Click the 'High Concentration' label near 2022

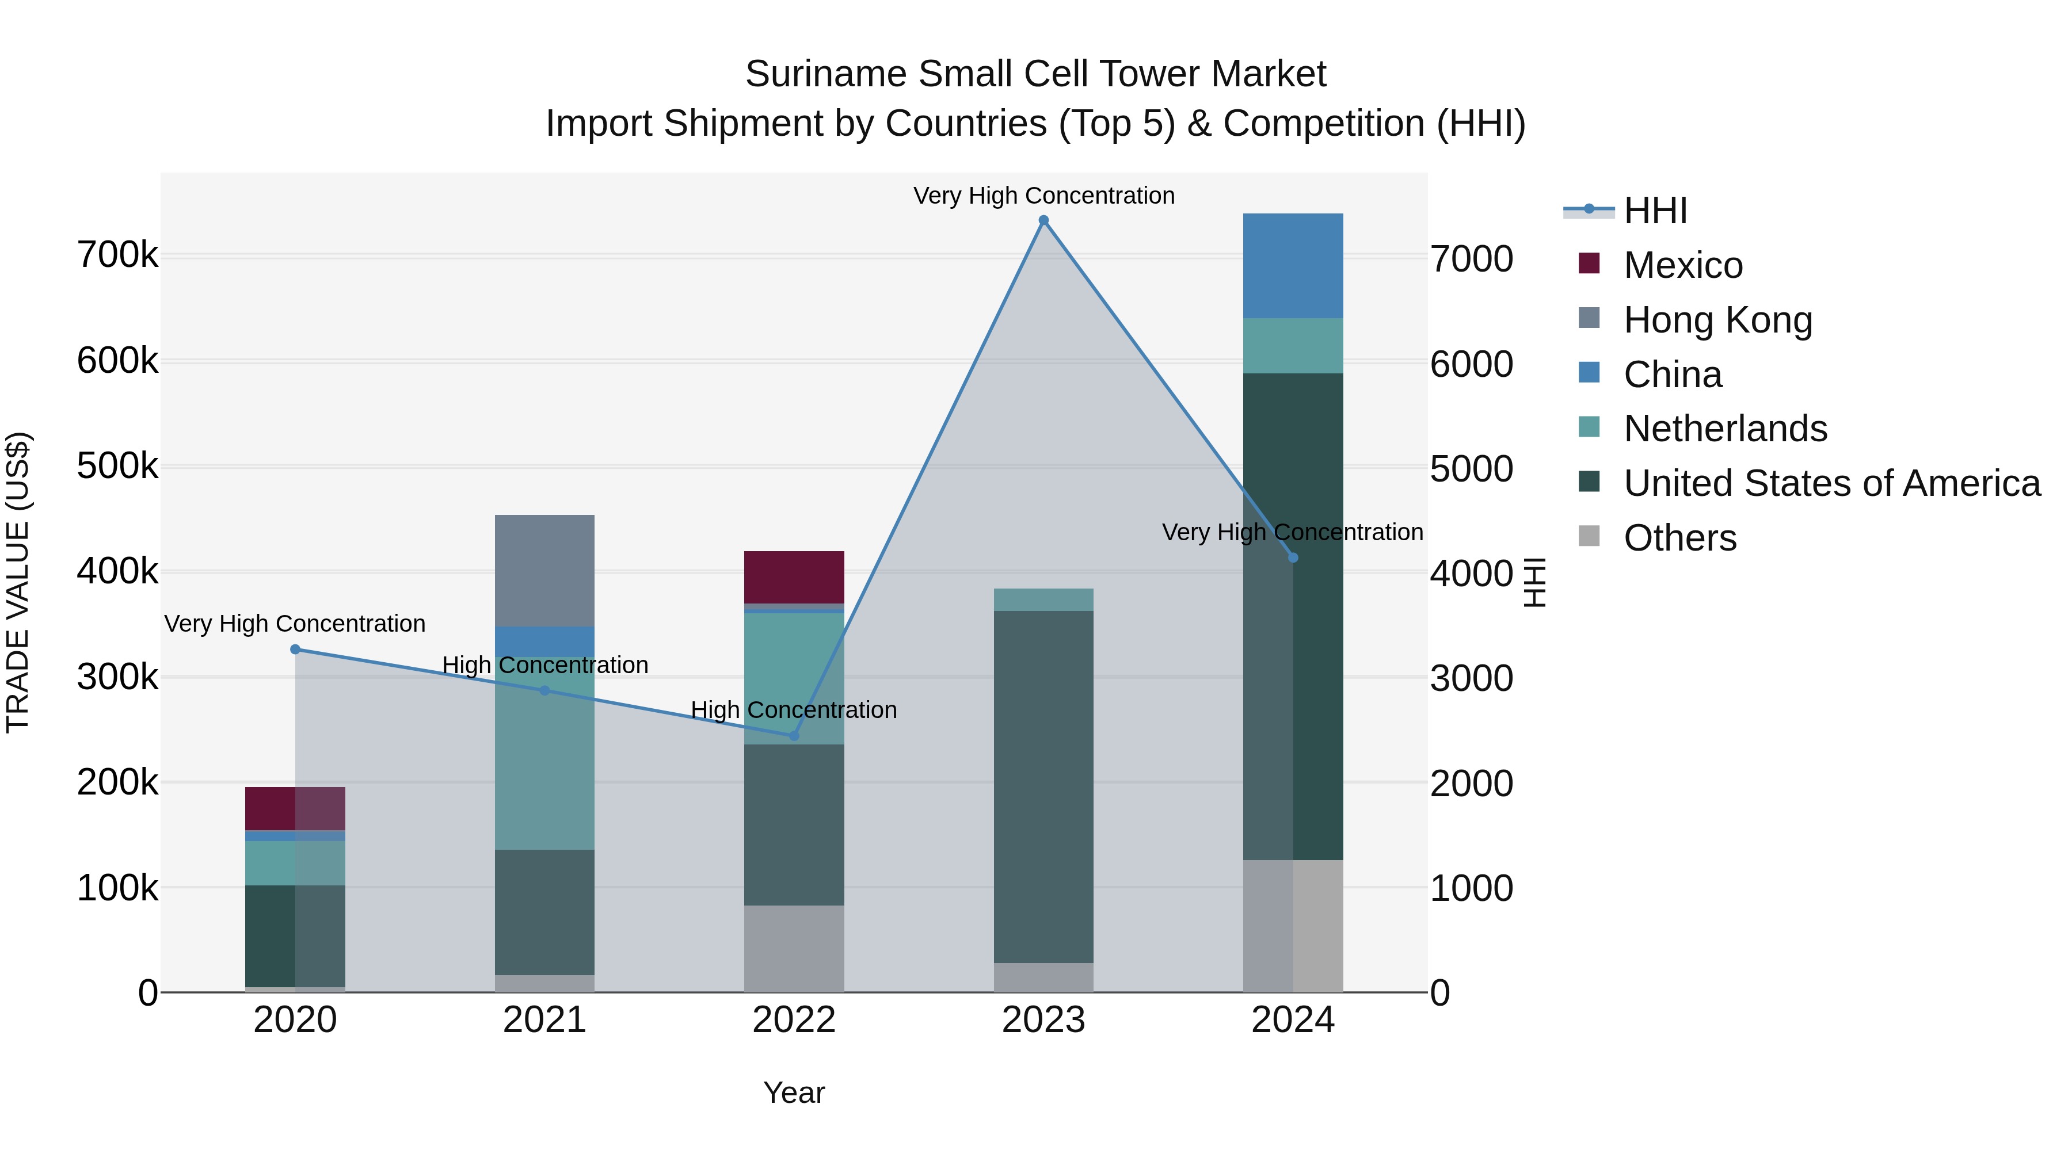[794, 710]
